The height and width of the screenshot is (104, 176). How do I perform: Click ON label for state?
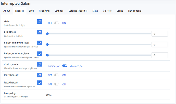(x=64, y=23)
